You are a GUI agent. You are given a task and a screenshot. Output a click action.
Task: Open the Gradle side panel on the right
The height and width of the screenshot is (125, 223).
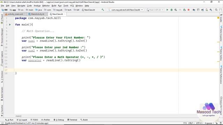coord(221,18)
